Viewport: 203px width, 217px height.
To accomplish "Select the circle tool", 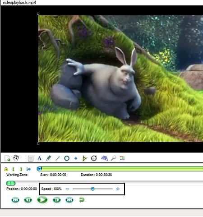I will (67, 158).
